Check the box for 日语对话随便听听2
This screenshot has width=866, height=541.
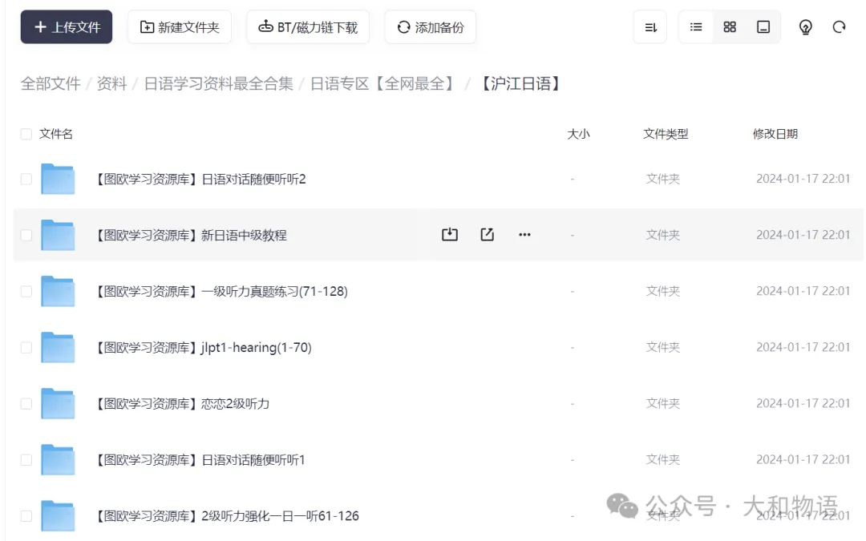[26, 179]
